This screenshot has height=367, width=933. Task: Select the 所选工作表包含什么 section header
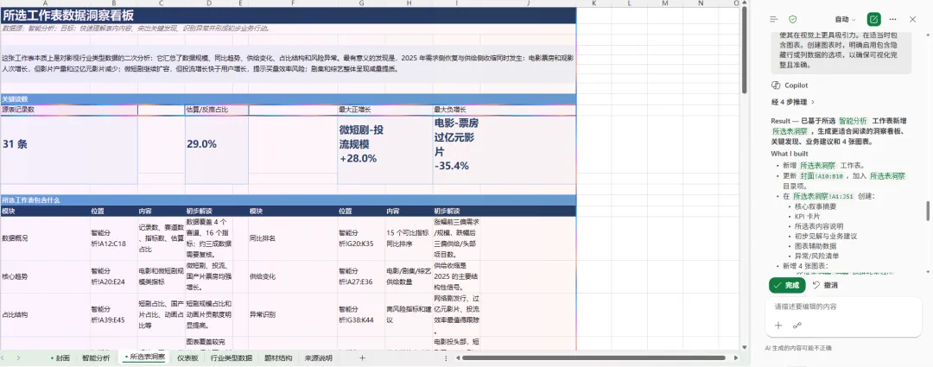(x=288, y=200)
